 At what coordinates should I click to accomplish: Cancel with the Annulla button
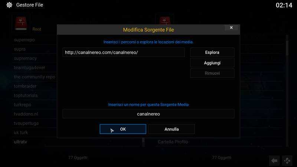(172, 129)
